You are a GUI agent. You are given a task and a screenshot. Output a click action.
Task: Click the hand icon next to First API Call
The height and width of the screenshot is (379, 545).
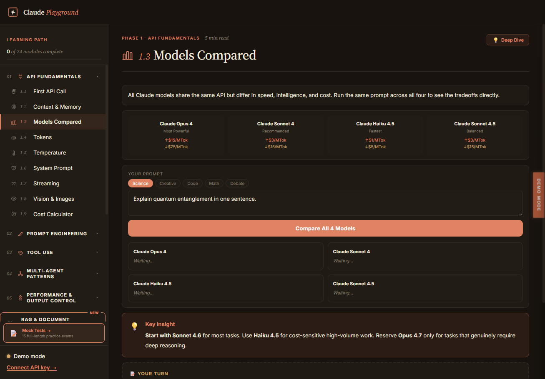click(14, 91)
